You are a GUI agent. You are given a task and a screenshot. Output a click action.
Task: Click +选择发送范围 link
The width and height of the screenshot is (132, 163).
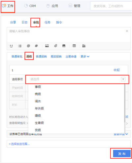[x=19, y=144]
